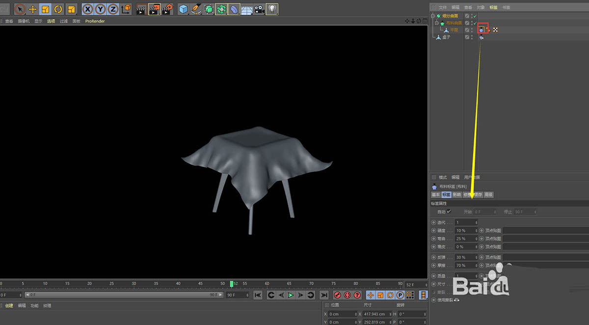Screen dimensions: 589x325
Task: Add a Light object
Action: pos(272,9)
